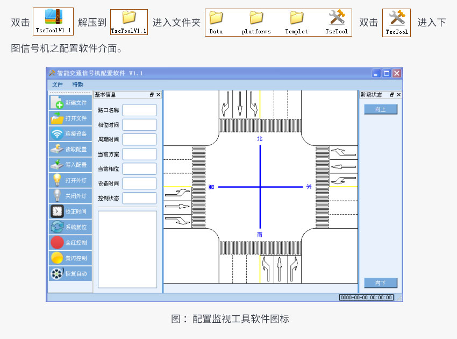This screenshot has width=457, height=339.
Task: Open the 特勤 menu
Action: coord(78,84)
